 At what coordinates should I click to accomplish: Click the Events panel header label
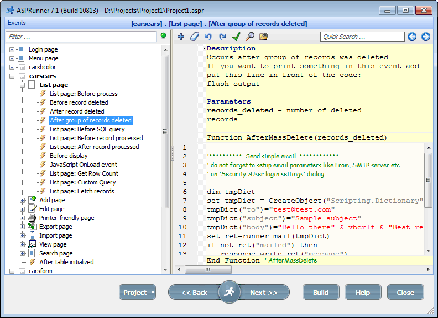[x=17, y=23]
